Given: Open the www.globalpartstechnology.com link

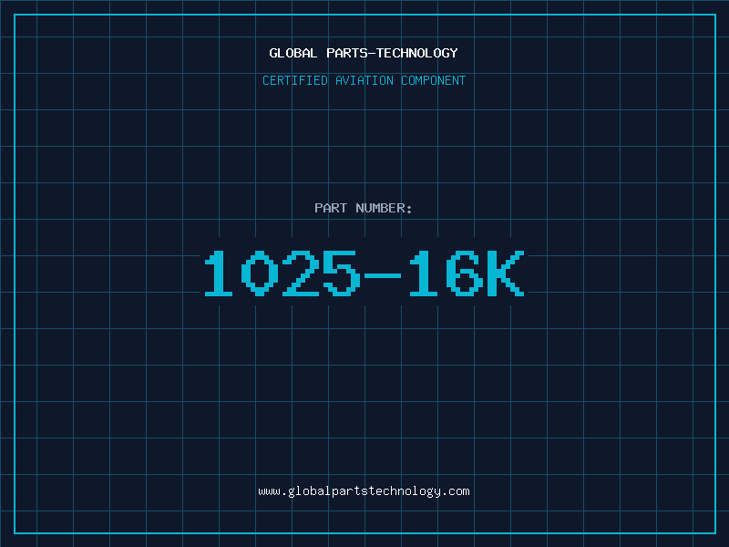Looking at the screenshot, I should pos(364,491).
